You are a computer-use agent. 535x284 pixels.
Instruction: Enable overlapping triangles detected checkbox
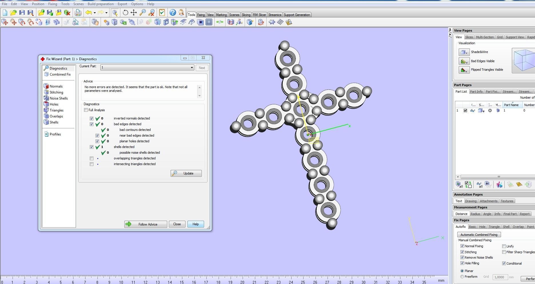coord(91,158)
